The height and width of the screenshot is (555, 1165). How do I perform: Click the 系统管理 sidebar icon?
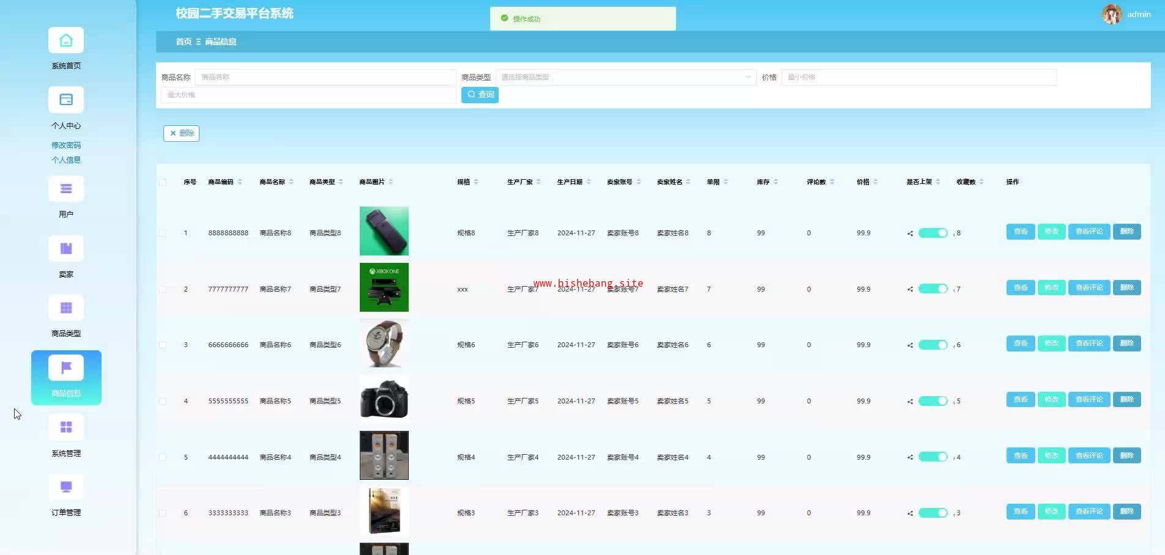tap(66, 428)
